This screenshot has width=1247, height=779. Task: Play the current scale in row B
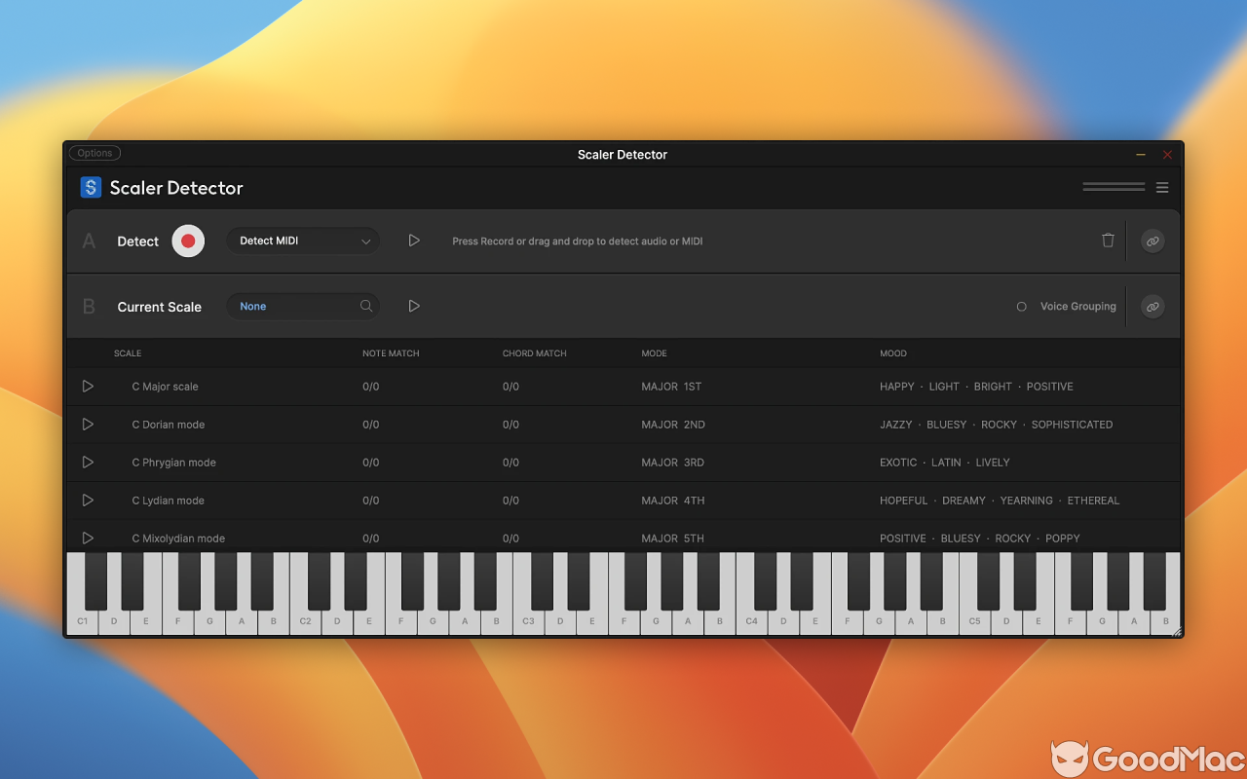tap(413, 305)
